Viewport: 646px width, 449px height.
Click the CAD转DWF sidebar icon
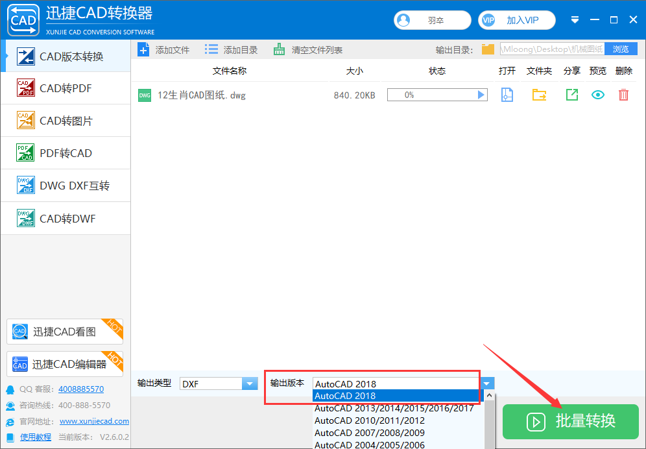pos(25,218)
